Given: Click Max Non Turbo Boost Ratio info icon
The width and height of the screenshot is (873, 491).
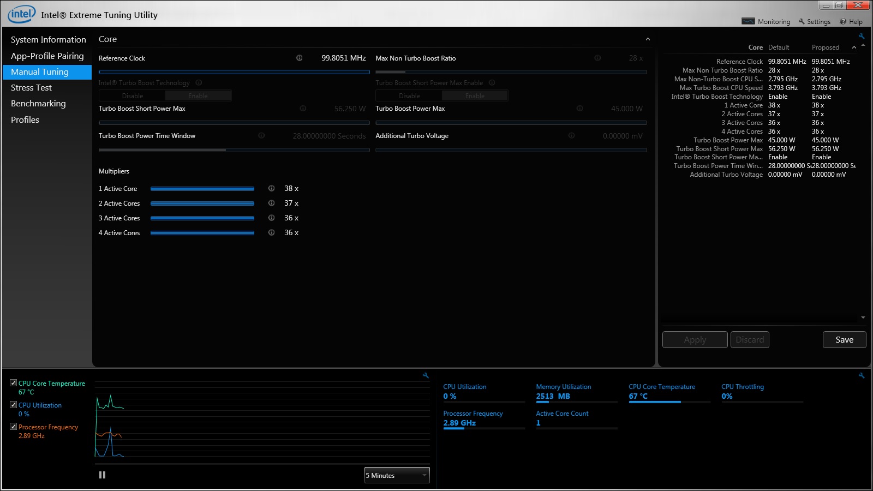Looking at the screenshot, I should [597, 58].
